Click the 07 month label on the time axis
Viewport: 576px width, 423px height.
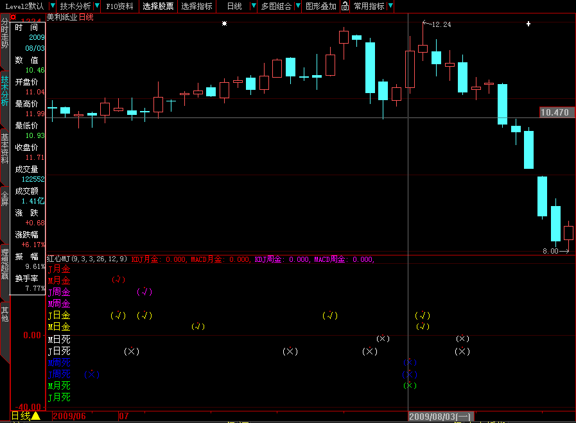click(124, 416)
